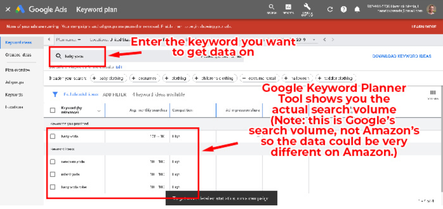Open Keywords in the sidebar
Viewport: 443px width, 209px height.
click(14, 95)
